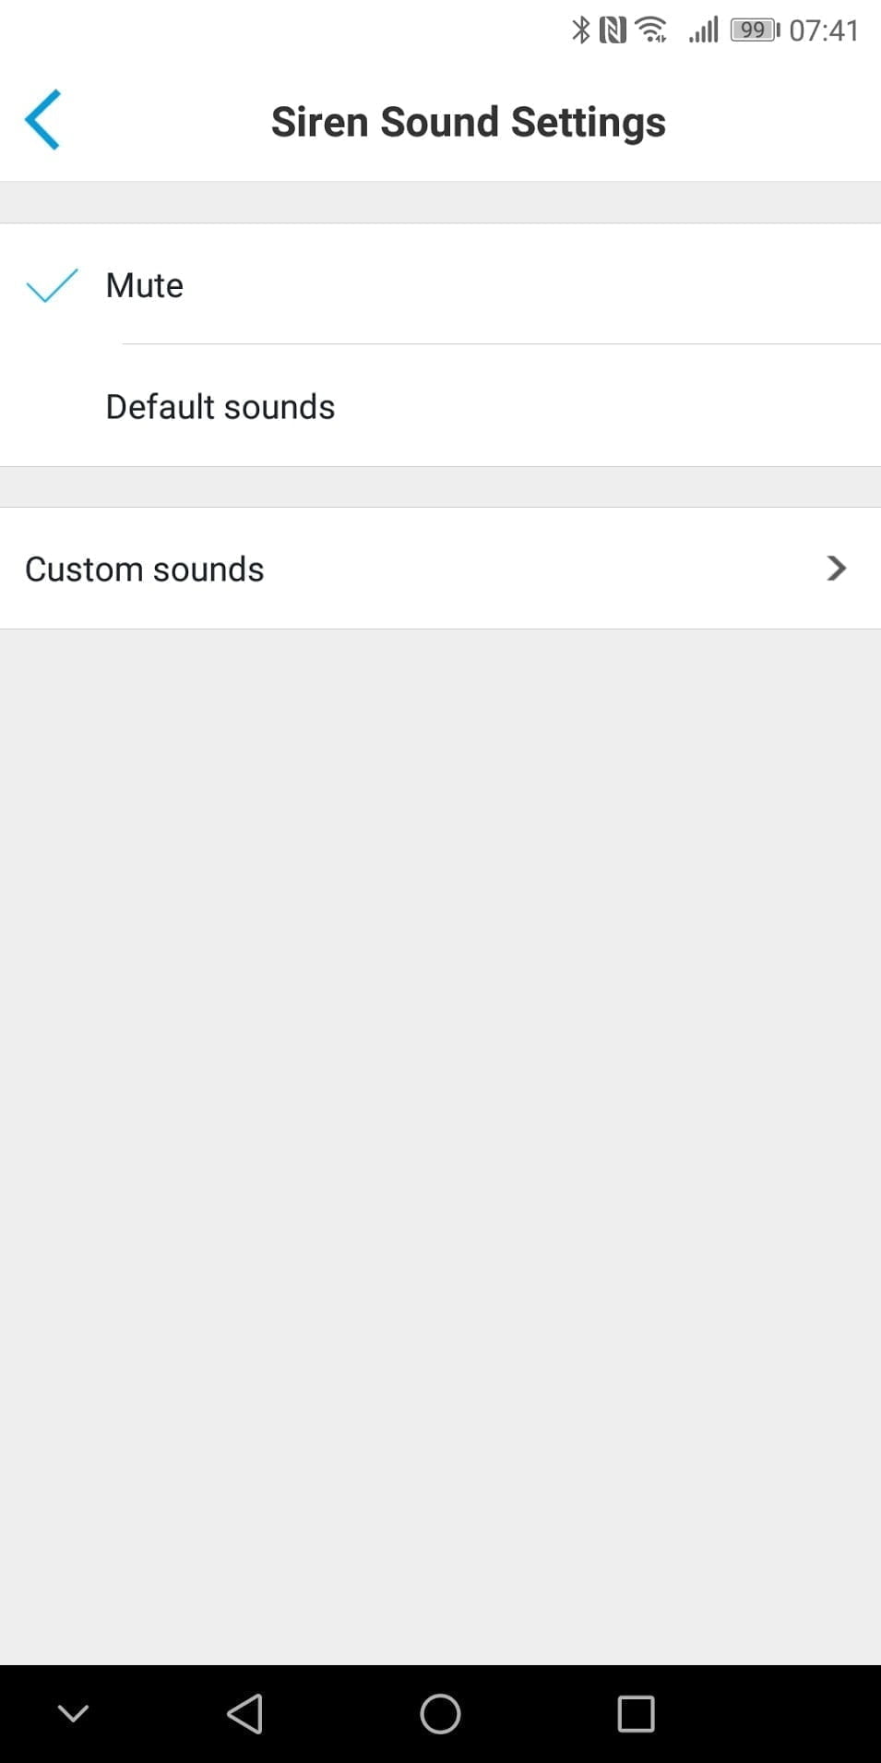Click the gray divider band above Custom sounds
The image size is (881, 1763).
440,486
